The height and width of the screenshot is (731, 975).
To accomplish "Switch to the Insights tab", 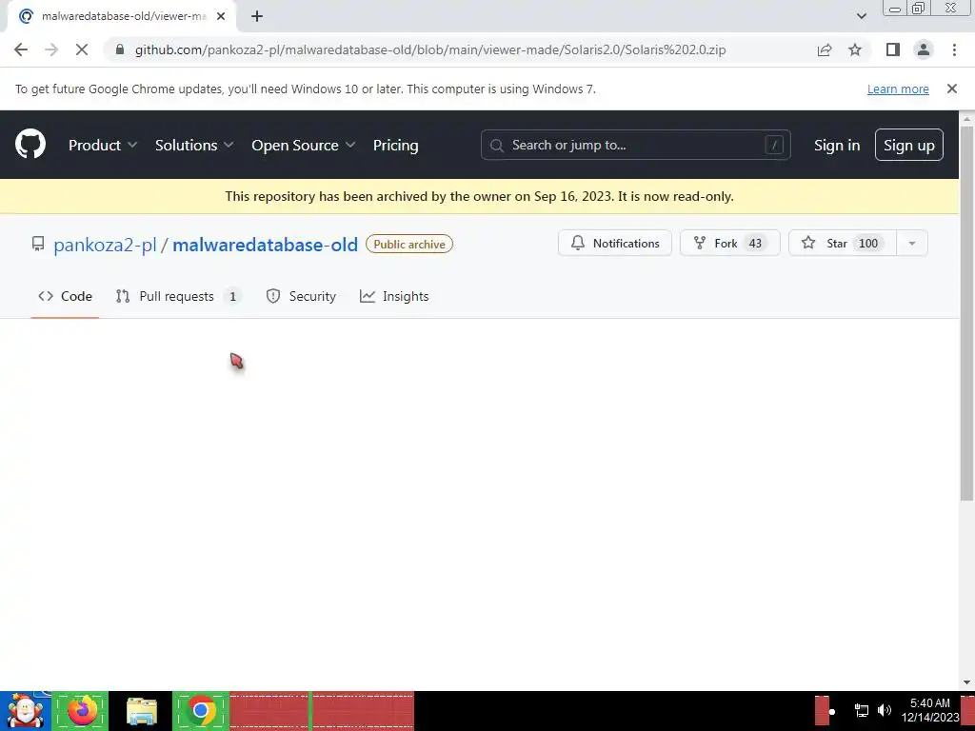I will tap(394, 297).
